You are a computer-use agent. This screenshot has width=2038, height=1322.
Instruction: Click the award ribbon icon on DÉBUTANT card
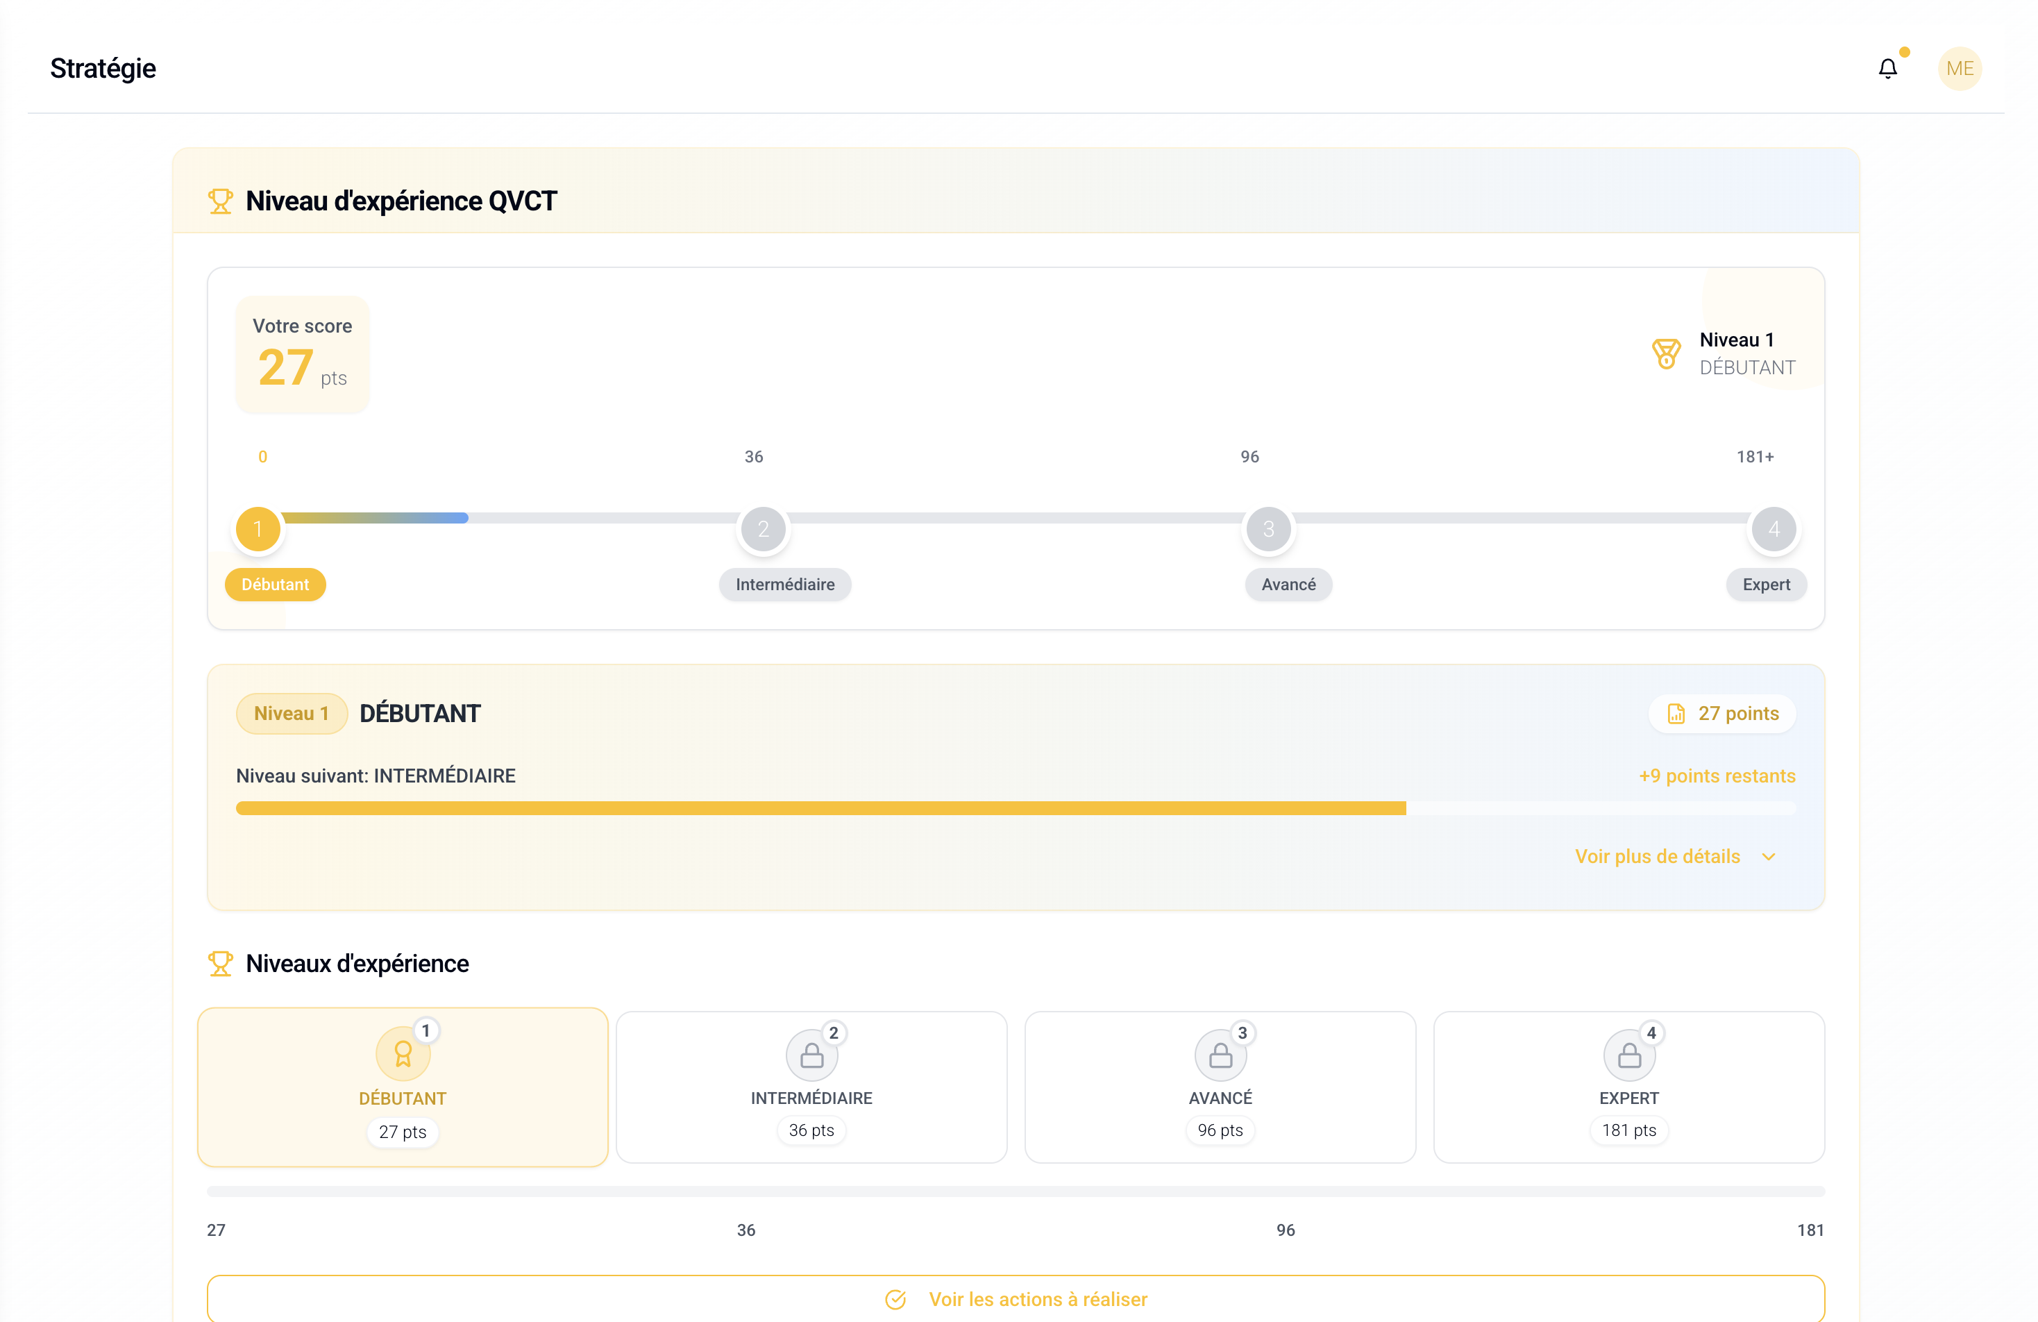pos(403,1055)
